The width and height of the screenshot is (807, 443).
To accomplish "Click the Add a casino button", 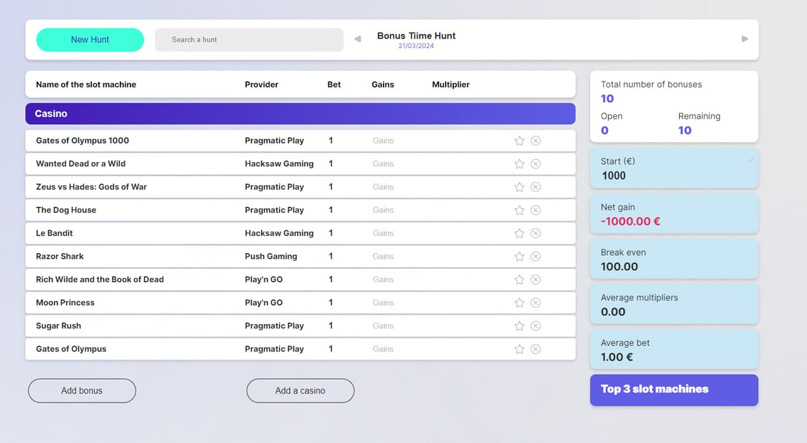I will coord(300,390).
